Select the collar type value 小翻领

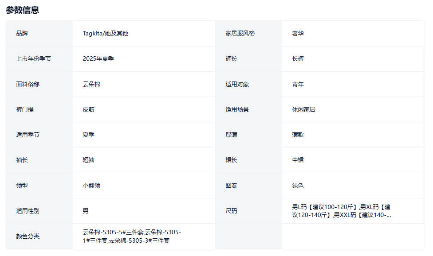pyautogui.click(x=91, y=186)
